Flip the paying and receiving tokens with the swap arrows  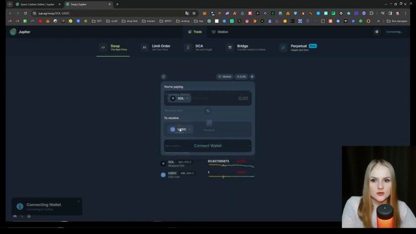tap(208, 110)
